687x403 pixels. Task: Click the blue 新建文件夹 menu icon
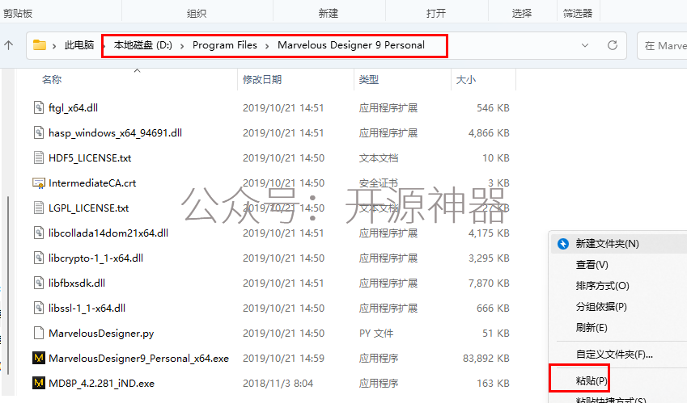(x=563, y=243)
